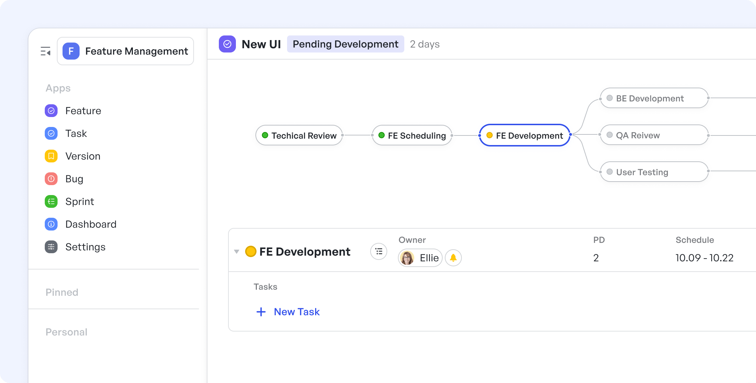756x383 pixels.
Task: Click the red Bug app icon
Action: (51, 179)
